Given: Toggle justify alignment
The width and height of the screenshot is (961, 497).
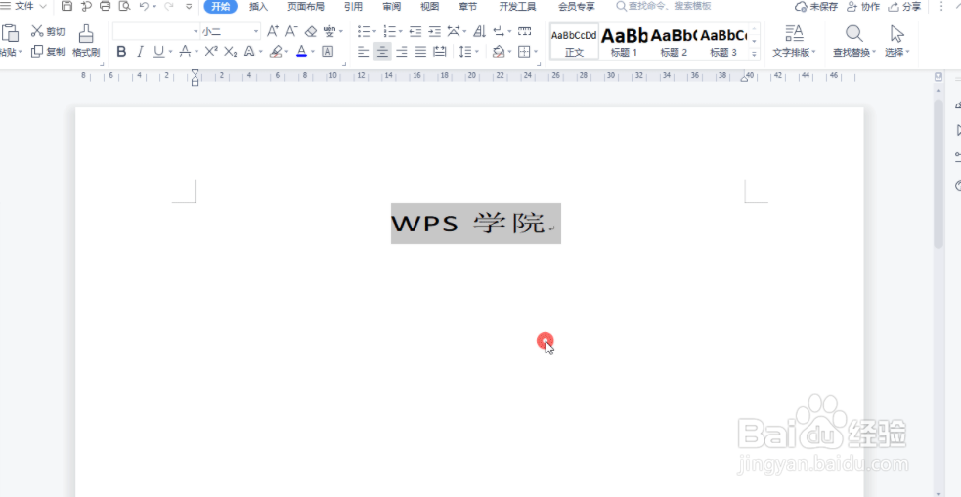Looking at the screenshot, I should 420,52.
